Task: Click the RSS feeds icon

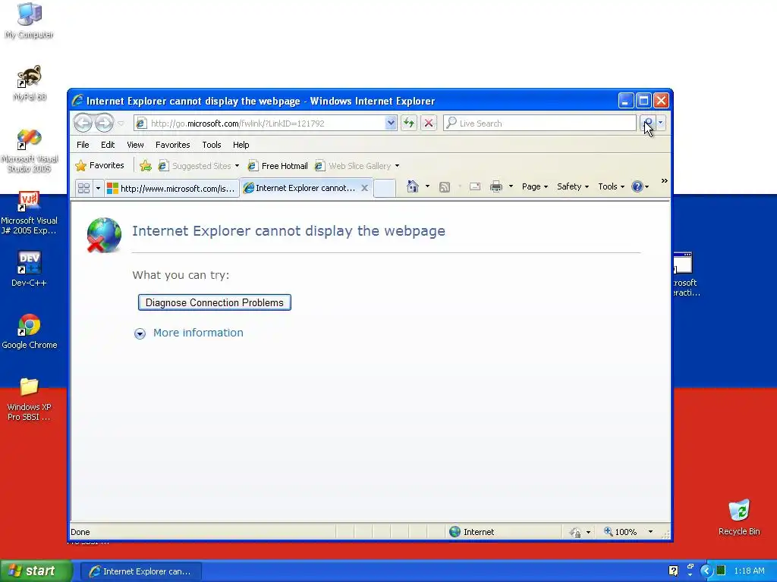Action: [445, 186]
